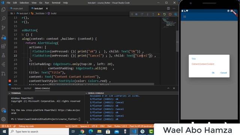Open the Testing flask icon view
The image size is (240, 135).
3,55
